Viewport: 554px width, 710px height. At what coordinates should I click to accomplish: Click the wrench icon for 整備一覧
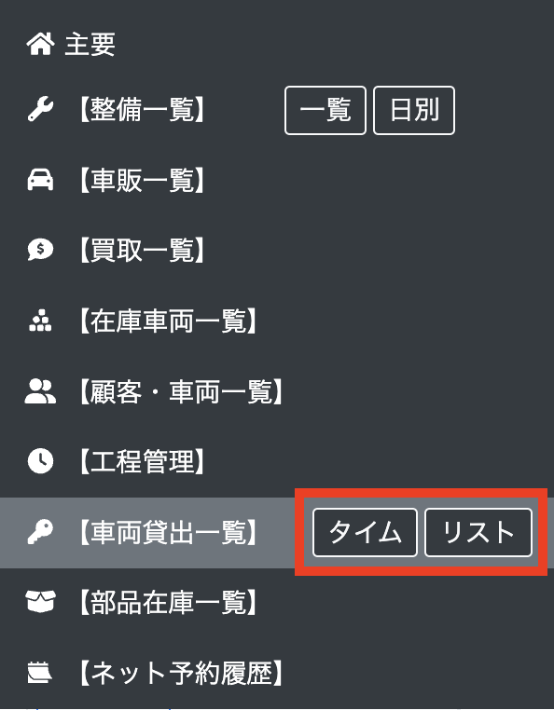coord(40,109)
